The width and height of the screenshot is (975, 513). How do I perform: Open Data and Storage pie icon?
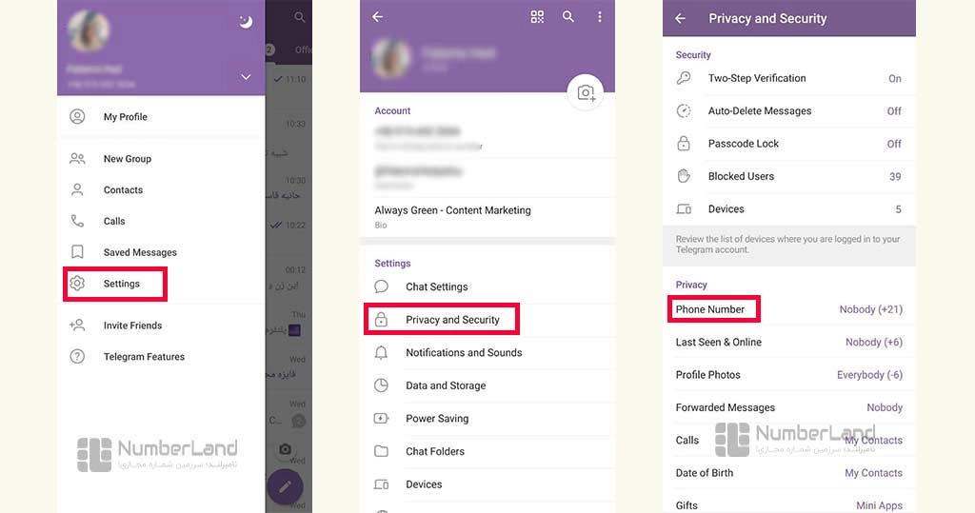point(381,385)
